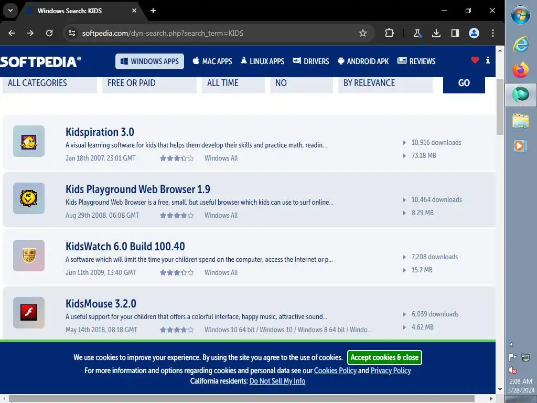This screenshot has height=403, width=537.
Task: Reload the Softpedia page
Action: pyautogui.click(x=49, y=33)
